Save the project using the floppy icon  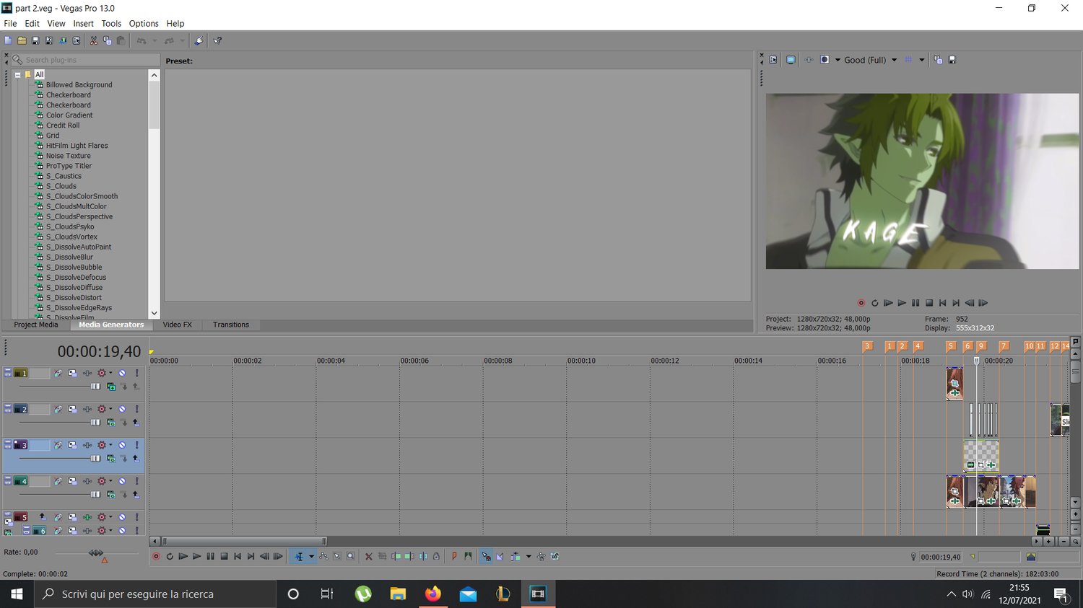point(35,40)
